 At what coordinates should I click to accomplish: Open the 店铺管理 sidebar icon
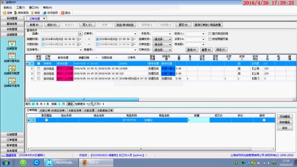tap(12, 45)
